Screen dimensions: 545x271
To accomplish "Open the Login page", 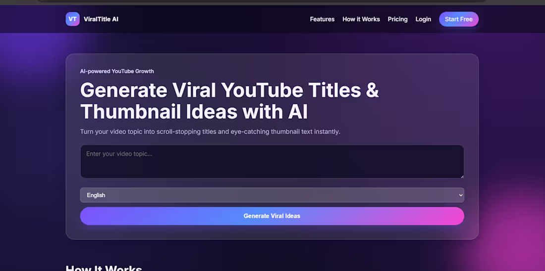I will (423, 19).
